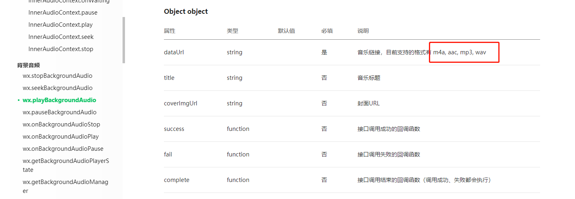The image size is (575, 199).
Task: Click the Object object heading
Action: tap(186, 11)
